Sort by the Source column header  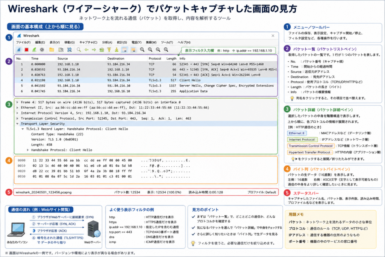pyautogui.click(x=63, y=58)
